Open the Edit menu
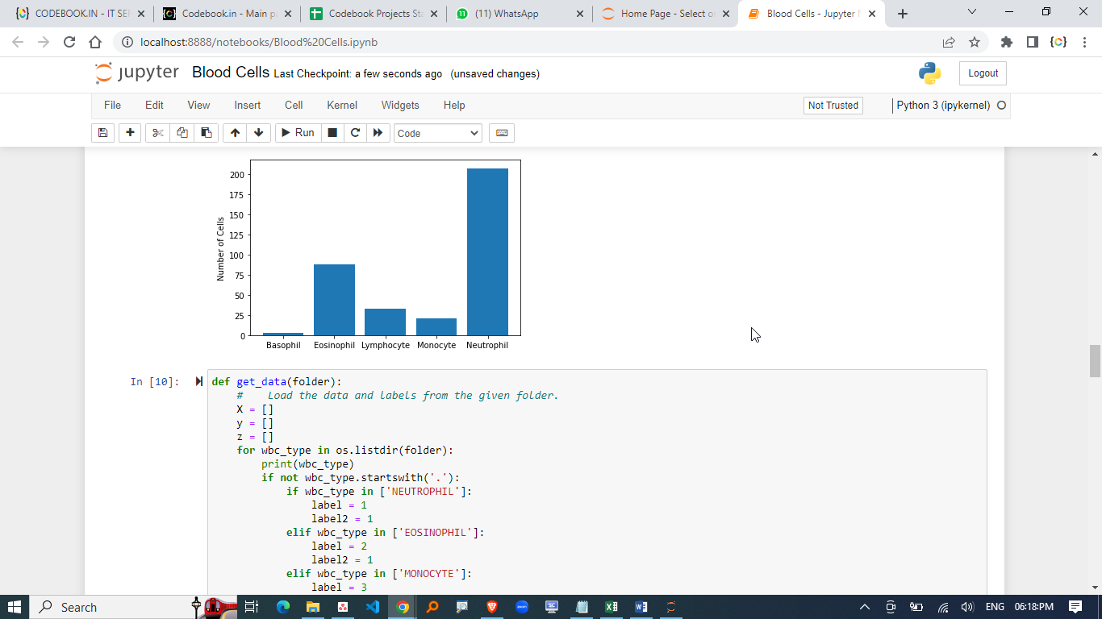This screenshot has height=619, width=1102. coord(154,106)
